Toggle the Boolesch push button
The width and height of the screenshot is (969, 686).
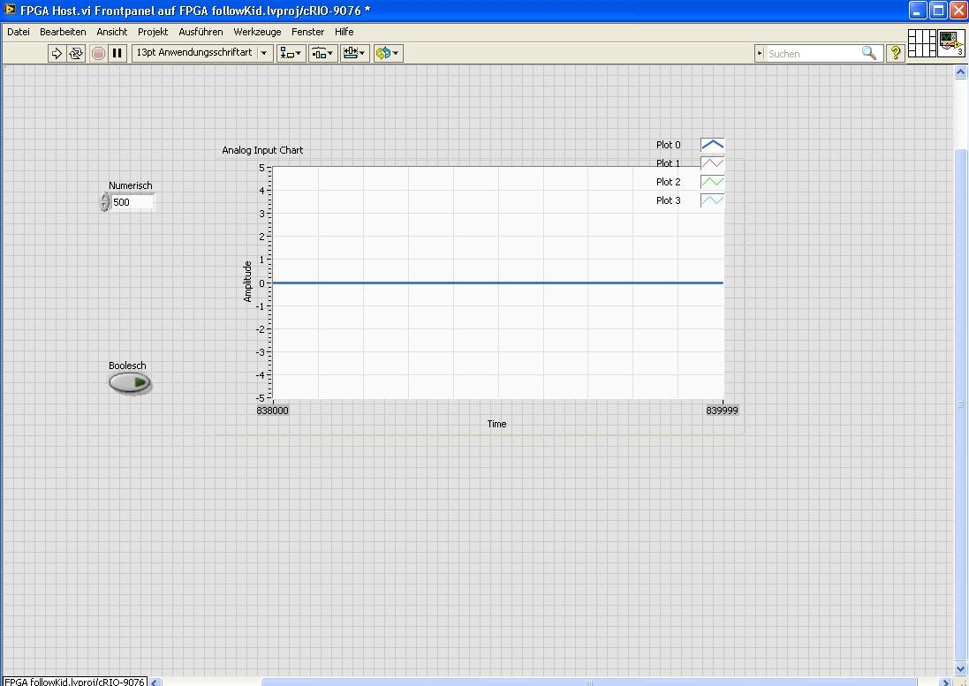click(130, 383)
